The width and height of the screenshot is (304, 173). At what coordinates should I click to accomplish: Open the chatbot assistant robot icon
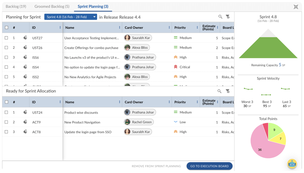(x=292, y=164)
